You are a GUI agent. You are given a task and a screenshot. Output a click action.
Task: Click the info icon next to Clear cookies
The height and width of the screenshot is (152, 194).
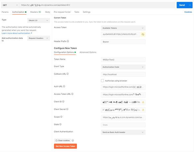(x=73, y=140)
